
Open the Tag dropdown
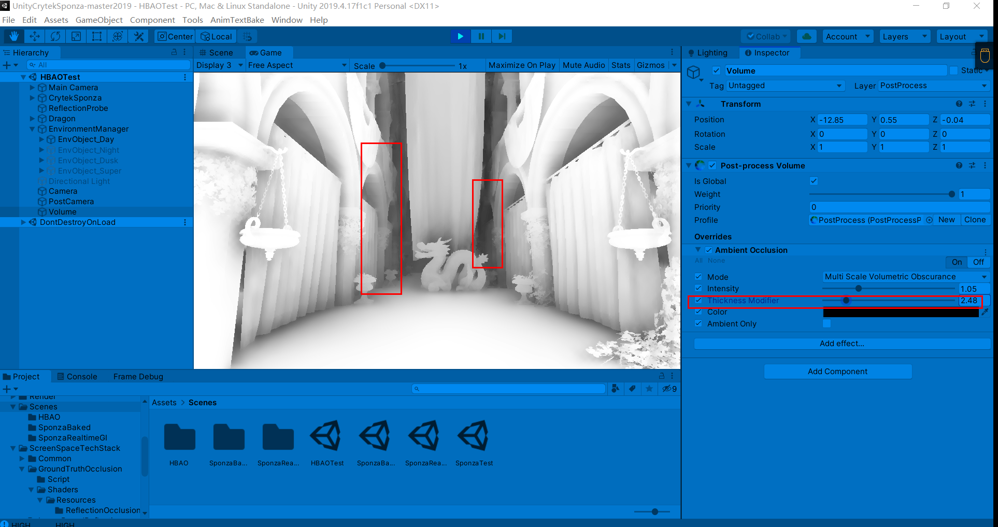(x=786, y=86)
